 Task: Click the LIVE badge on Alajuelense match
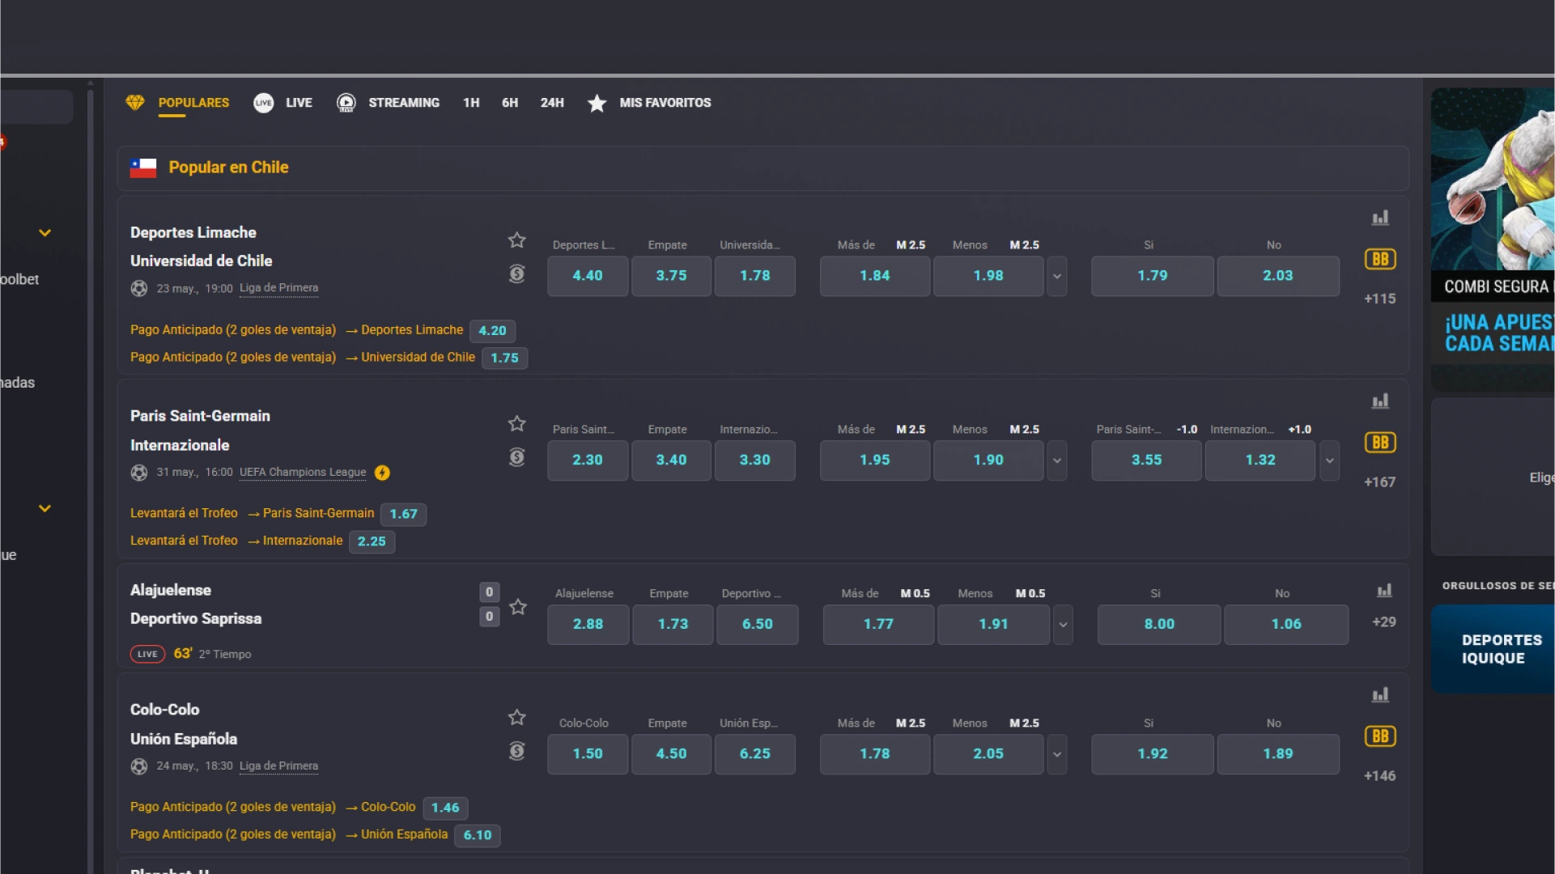coord(147,655)
